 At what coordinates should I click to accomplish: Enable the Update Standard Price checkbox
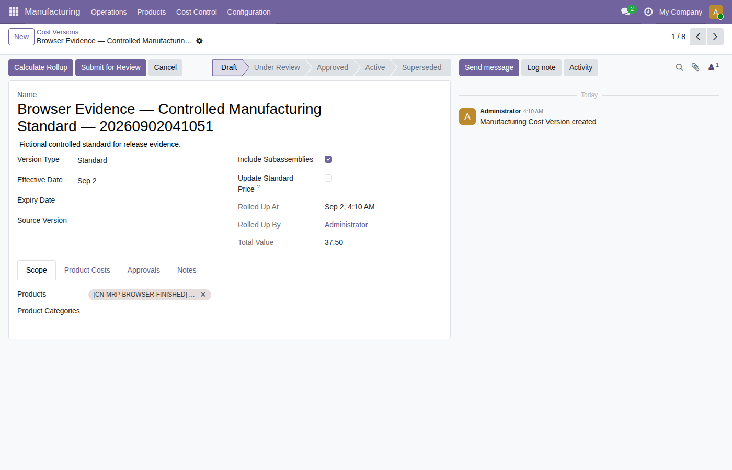pos(328,178)
